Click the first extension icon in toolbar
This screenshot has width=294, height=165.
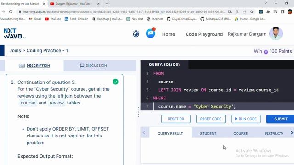click(x=260, y=11)
